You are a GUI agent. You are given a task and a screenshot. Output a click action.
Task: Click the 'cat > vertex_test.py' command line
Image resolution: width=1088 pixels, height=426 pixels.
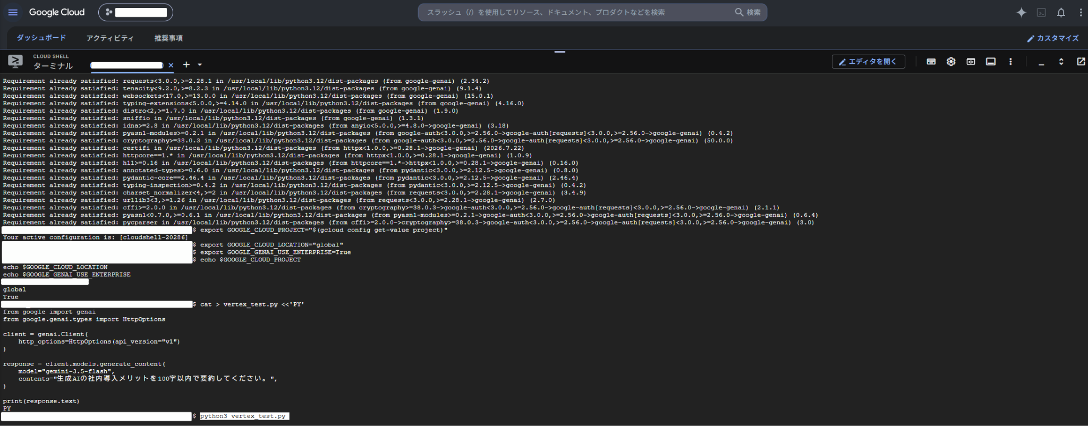(252, 304)
